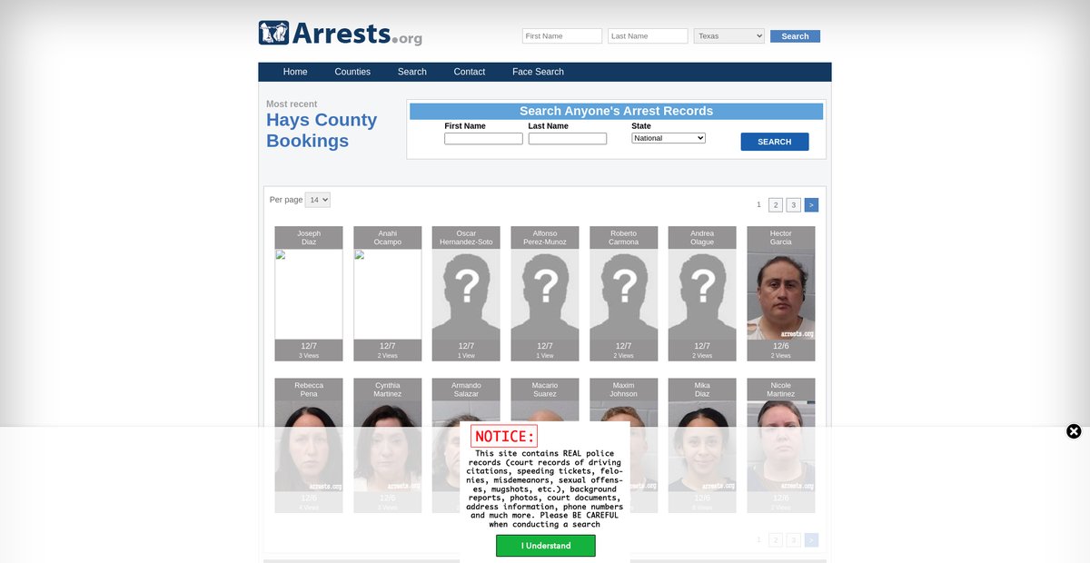
Task: Open Andrea Olague placeholder silhouette
Action: 702,294
